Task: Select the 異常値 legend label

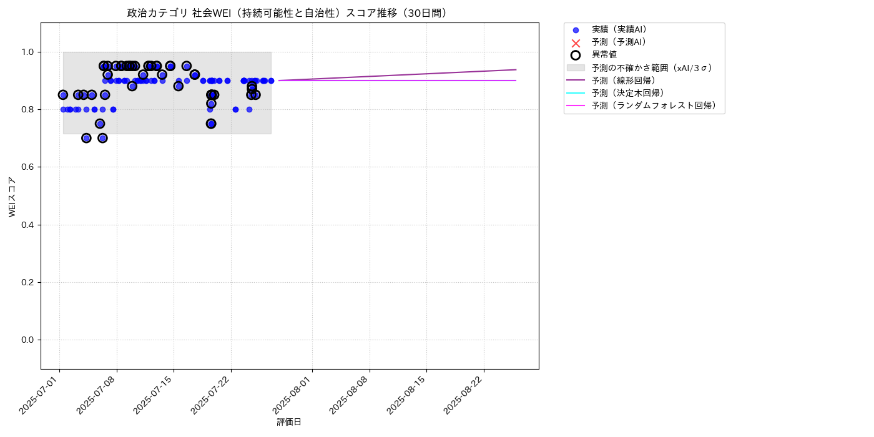Action: click(x=604, y=55)
